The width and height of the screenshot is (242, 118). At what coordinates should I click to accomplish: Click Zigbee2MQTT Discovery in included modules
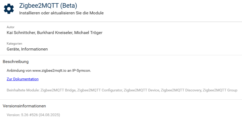click(x=181, y=90)
